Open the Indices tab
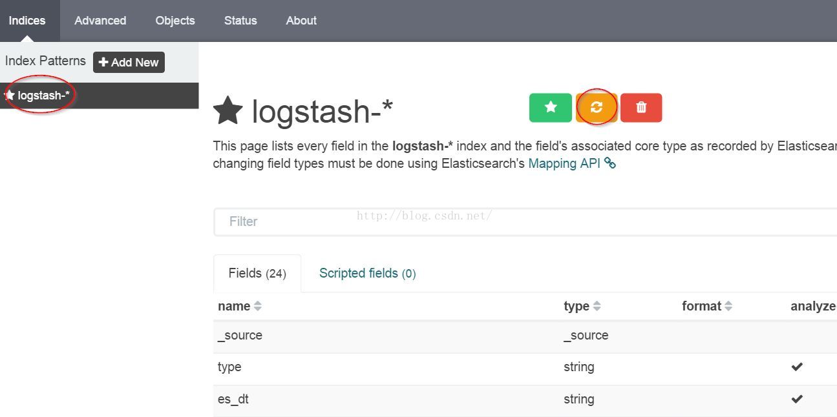The image size is (837, 417). pyautogui.click(x=27, y=21)
